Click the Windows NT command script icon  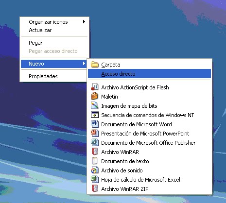[x=95, y=115]
